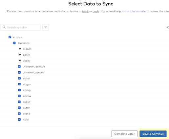Screen dimensions: 169x139
Task: Collapse the vbrp table tree arrow
Action: [14, 37]
